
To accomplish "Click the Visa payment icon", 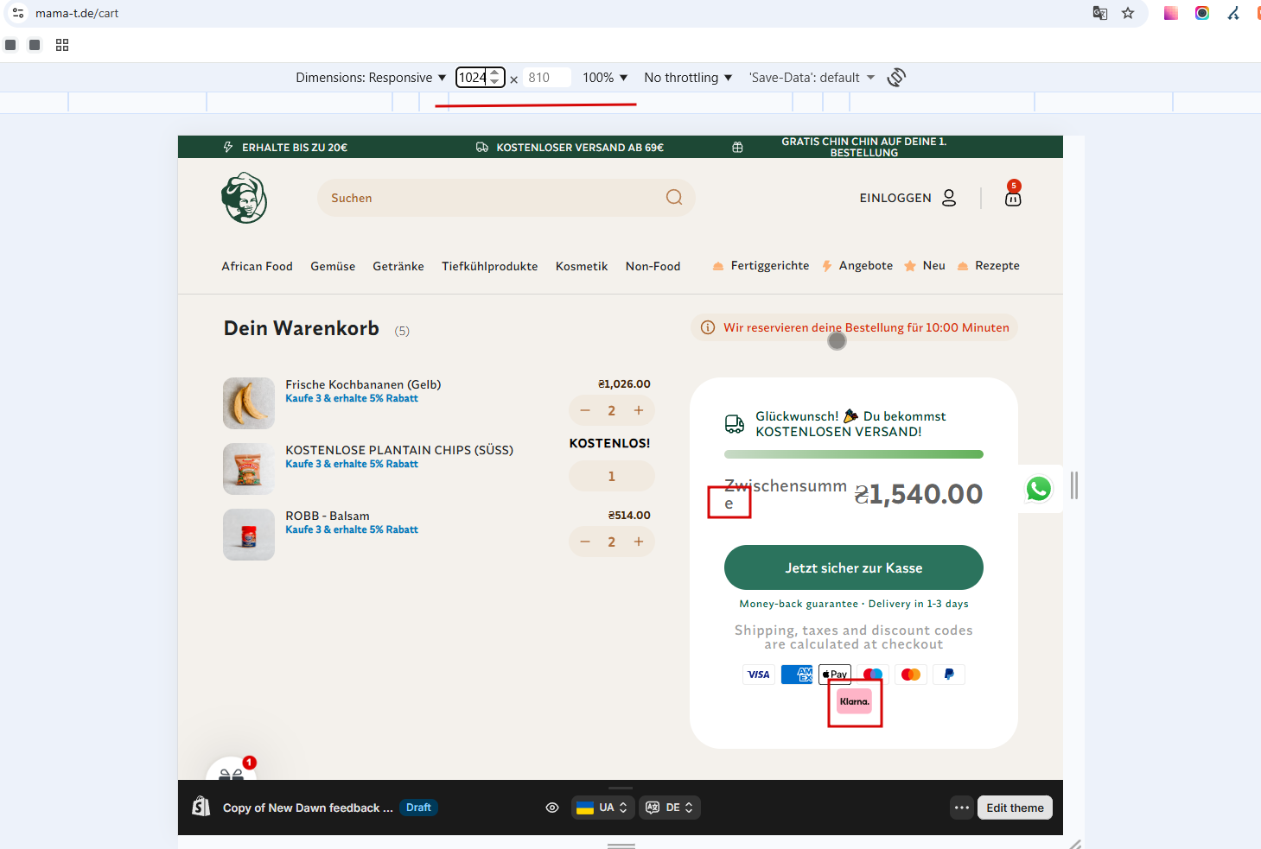I will click(x=759, y=675).
